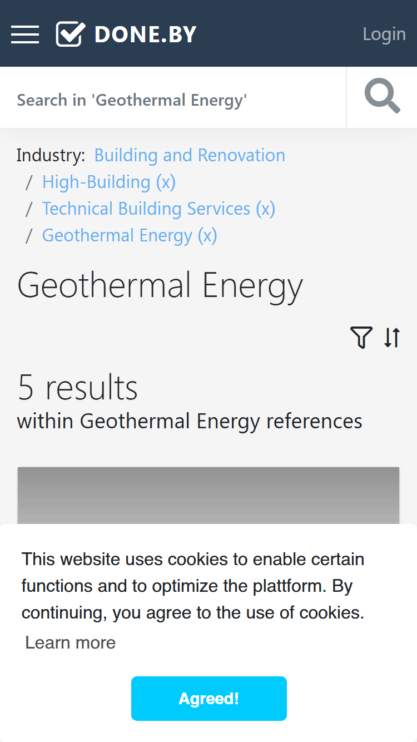Go to Building and Renovation industry

pyautogui.click(x=190, y=155)
